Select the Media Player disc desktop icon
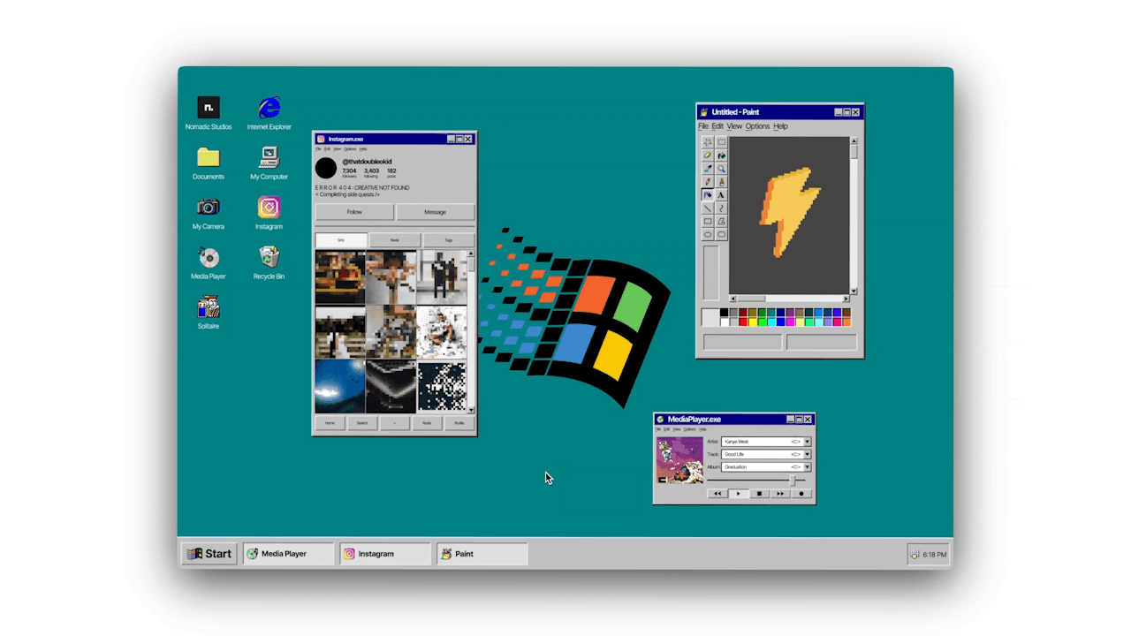 [x=209, y=257]
